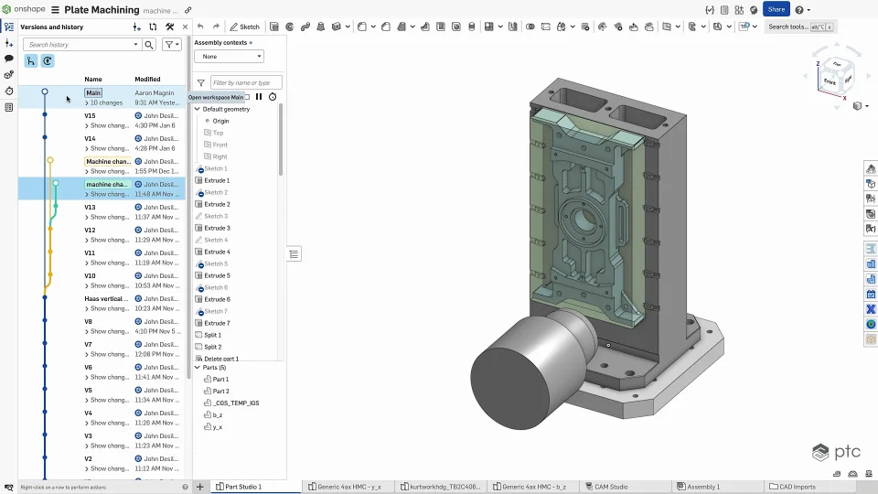Open the Comments panel from left sidebar
This screenshot has height=494, width=878.
(9, 59)
